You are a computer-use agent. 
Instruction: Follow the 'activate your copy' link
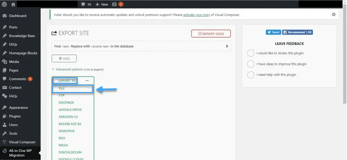pyautogui.click(x=196, y=15)
